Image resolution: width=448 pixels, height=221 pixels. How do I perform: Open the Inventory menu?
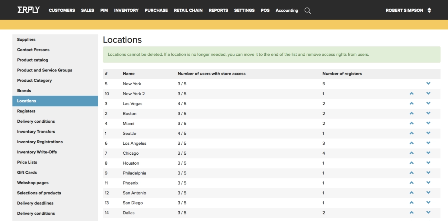tap(126, 10)
